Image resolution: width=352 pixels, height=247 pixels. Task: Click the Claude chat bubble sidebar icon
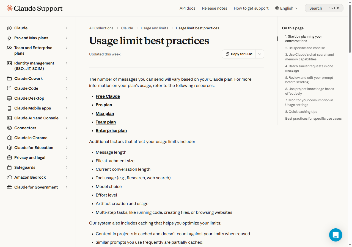9,28
